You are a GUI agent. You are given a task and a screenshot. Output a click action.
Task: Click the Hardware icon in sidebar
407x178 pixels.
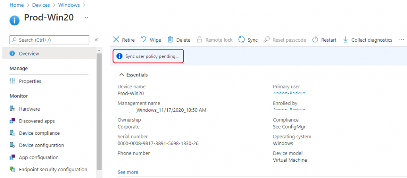tap(12, 109)
